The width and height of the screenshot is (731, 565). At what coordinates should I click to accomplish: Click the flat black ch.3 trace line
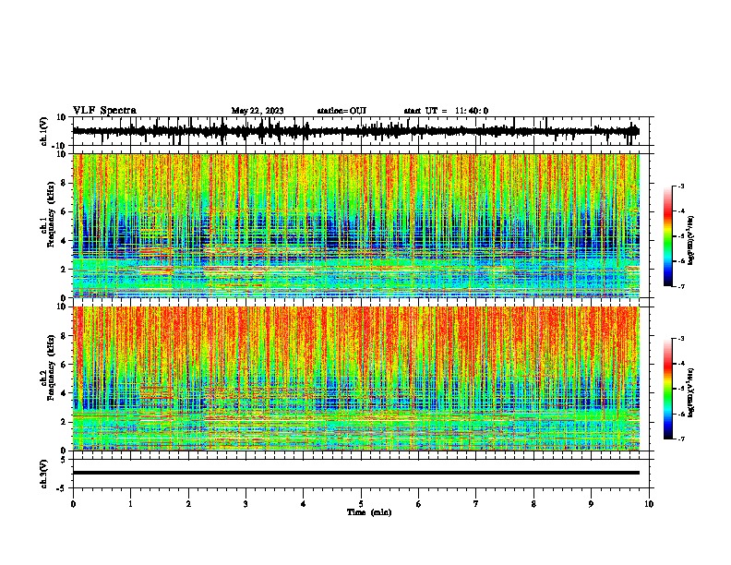(356, 473)
